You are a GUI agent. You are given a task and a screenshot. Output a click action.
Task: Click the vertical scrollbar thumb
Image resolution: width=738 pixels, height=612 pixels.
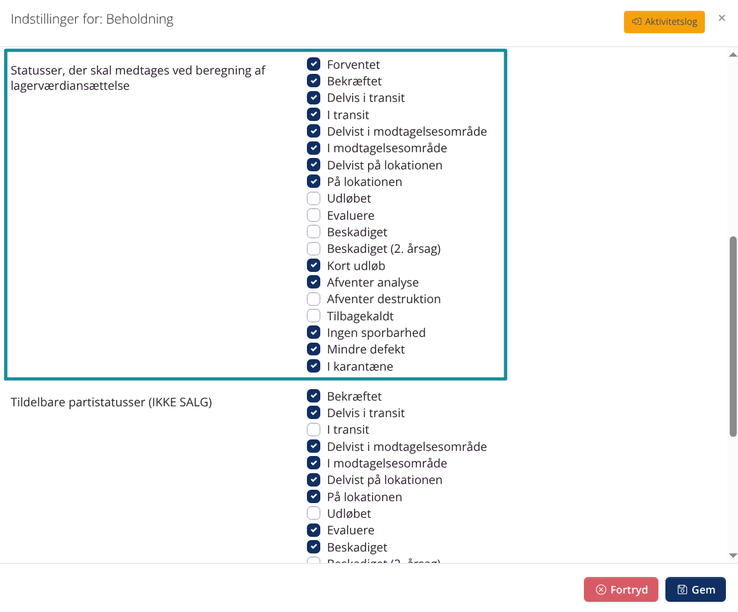(733, 337)
